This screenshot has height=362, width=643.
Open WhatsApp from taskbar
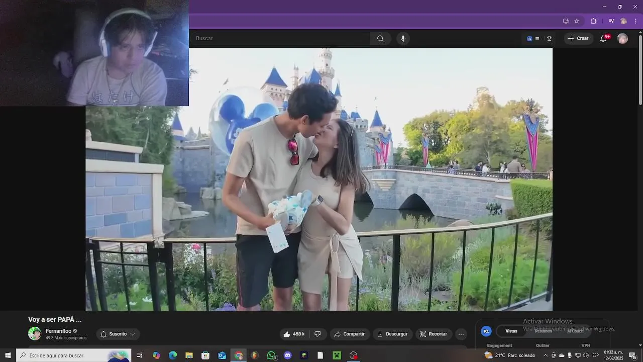pos(272,355)
